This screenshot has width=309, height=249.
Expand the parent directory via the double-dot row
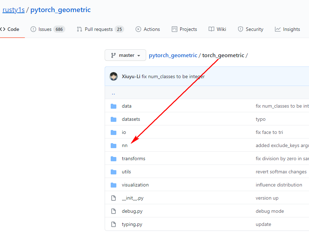[113, 93]
